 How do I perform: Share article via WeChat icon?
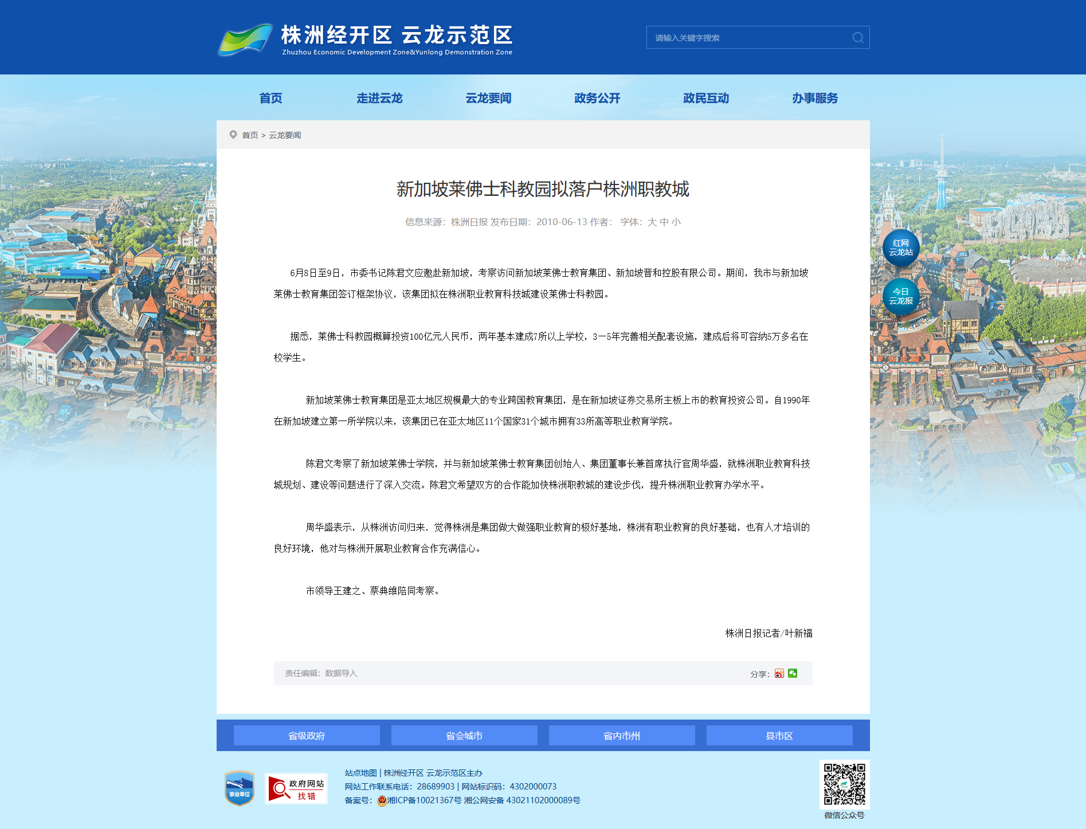click(x=793, y=674)
